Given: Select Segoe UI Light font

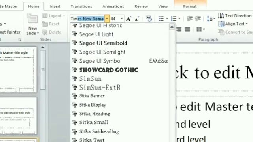Looking at the screenshot, I should tap(119, 34).
